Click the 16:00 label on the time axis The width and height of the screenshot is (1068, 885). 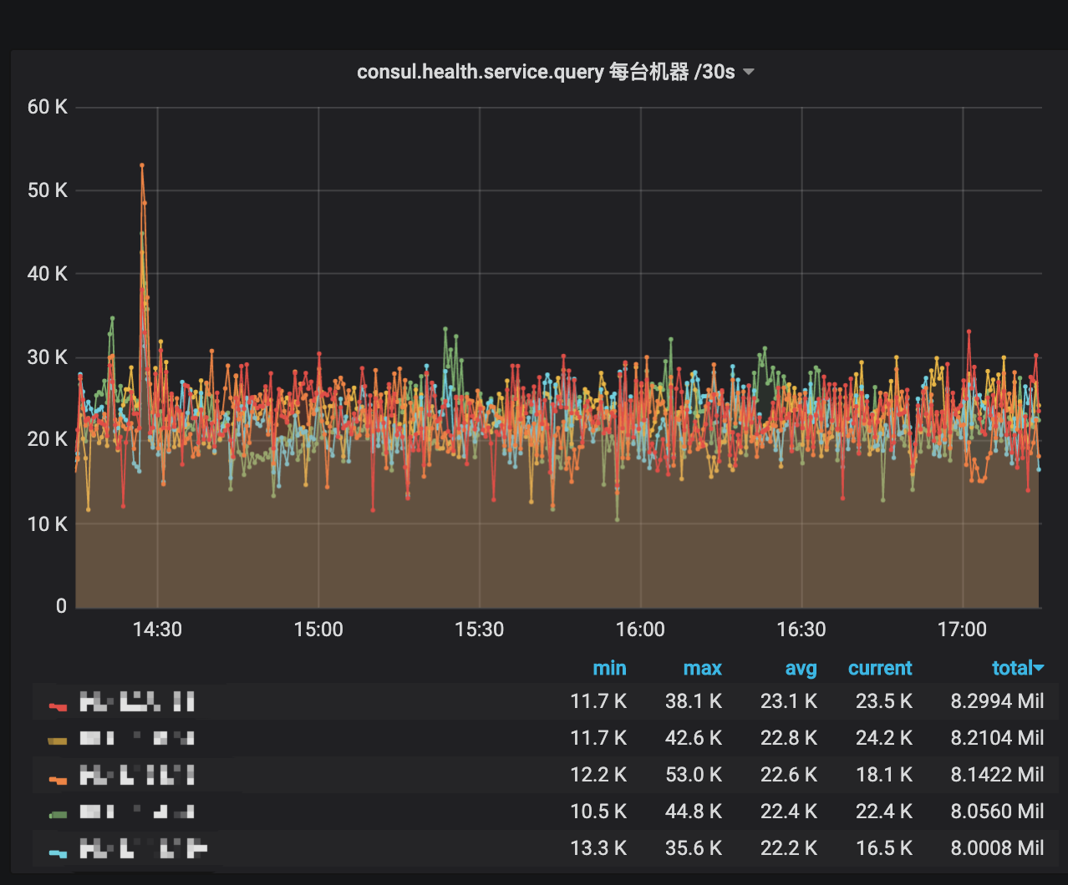[640, 630]
